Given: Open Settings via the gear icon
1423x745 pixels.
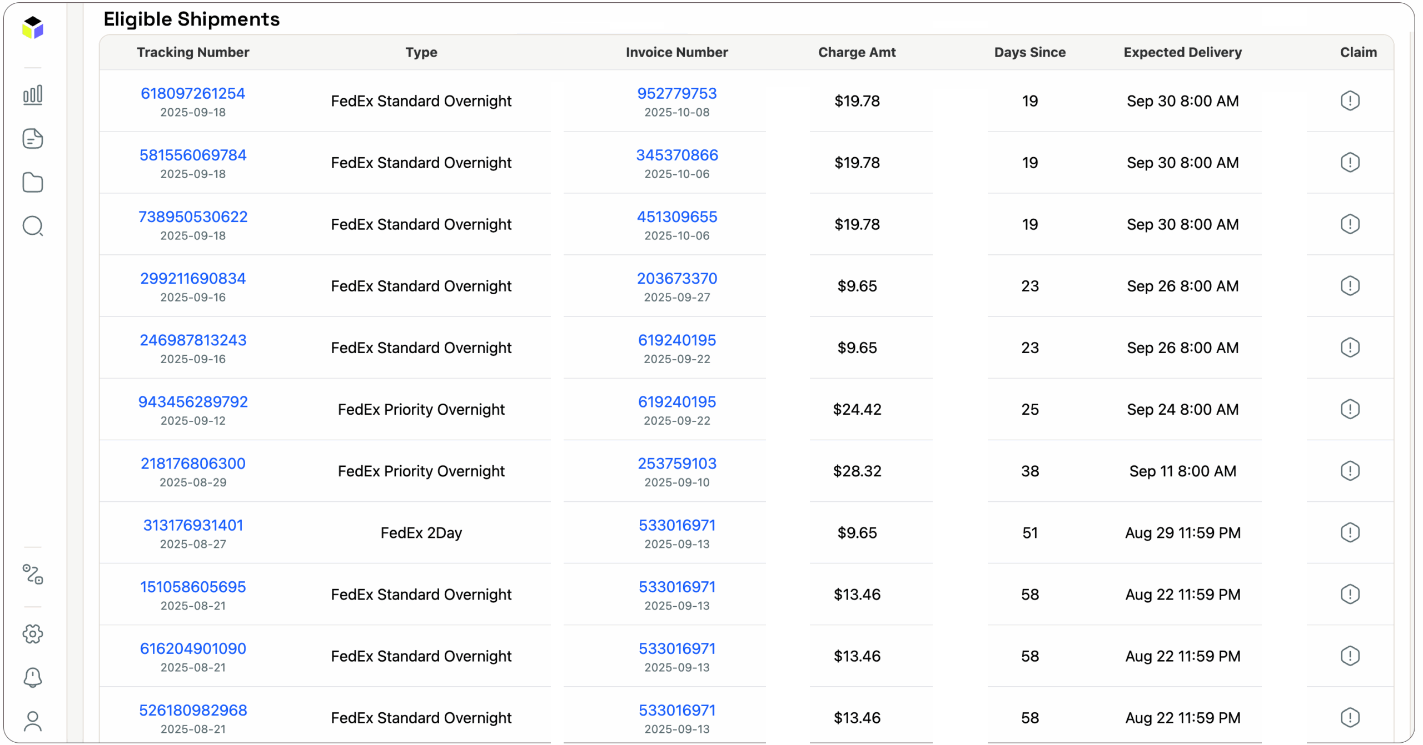Looking at the screenshot, I should (x=33, y=634).
